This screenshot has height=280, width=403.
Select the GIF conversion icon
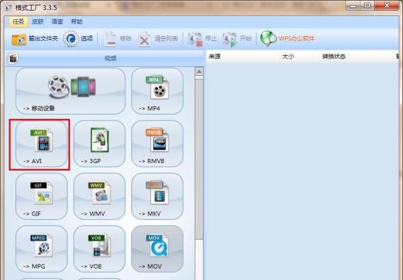pos(42,197)
